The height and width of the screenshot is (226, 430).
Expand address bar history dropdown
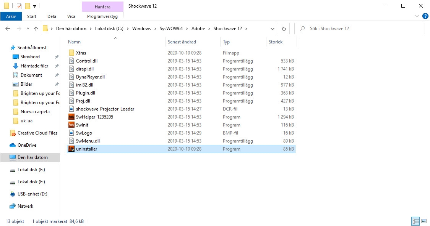272,29
